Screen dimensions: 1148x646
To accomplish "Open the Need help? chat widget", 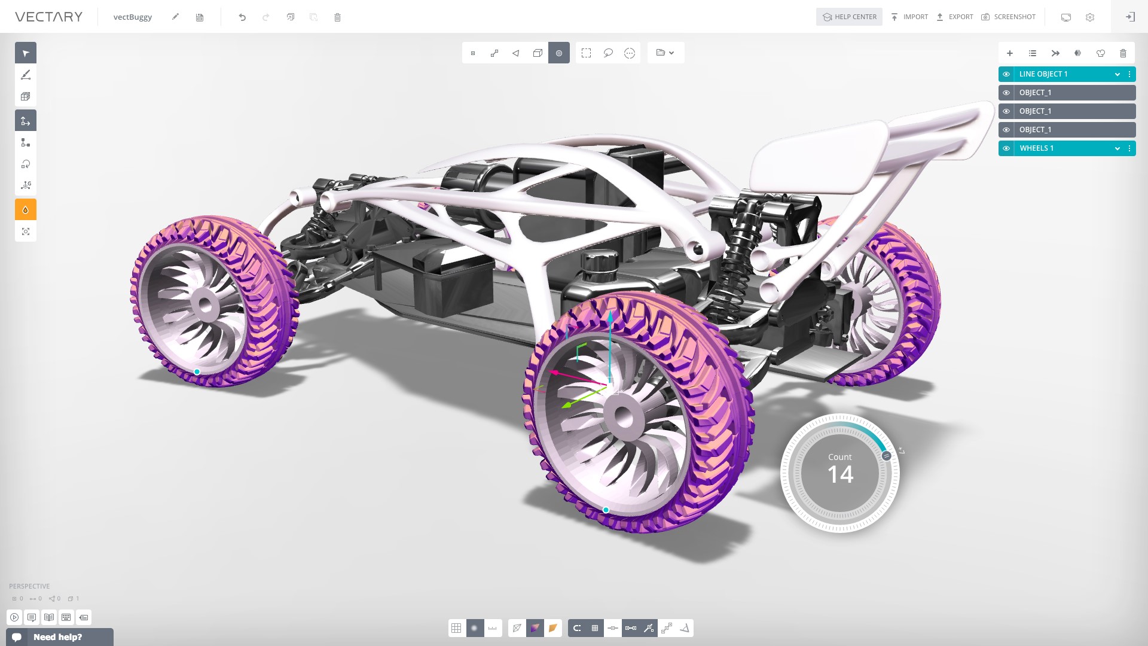I will coord(58,637).
